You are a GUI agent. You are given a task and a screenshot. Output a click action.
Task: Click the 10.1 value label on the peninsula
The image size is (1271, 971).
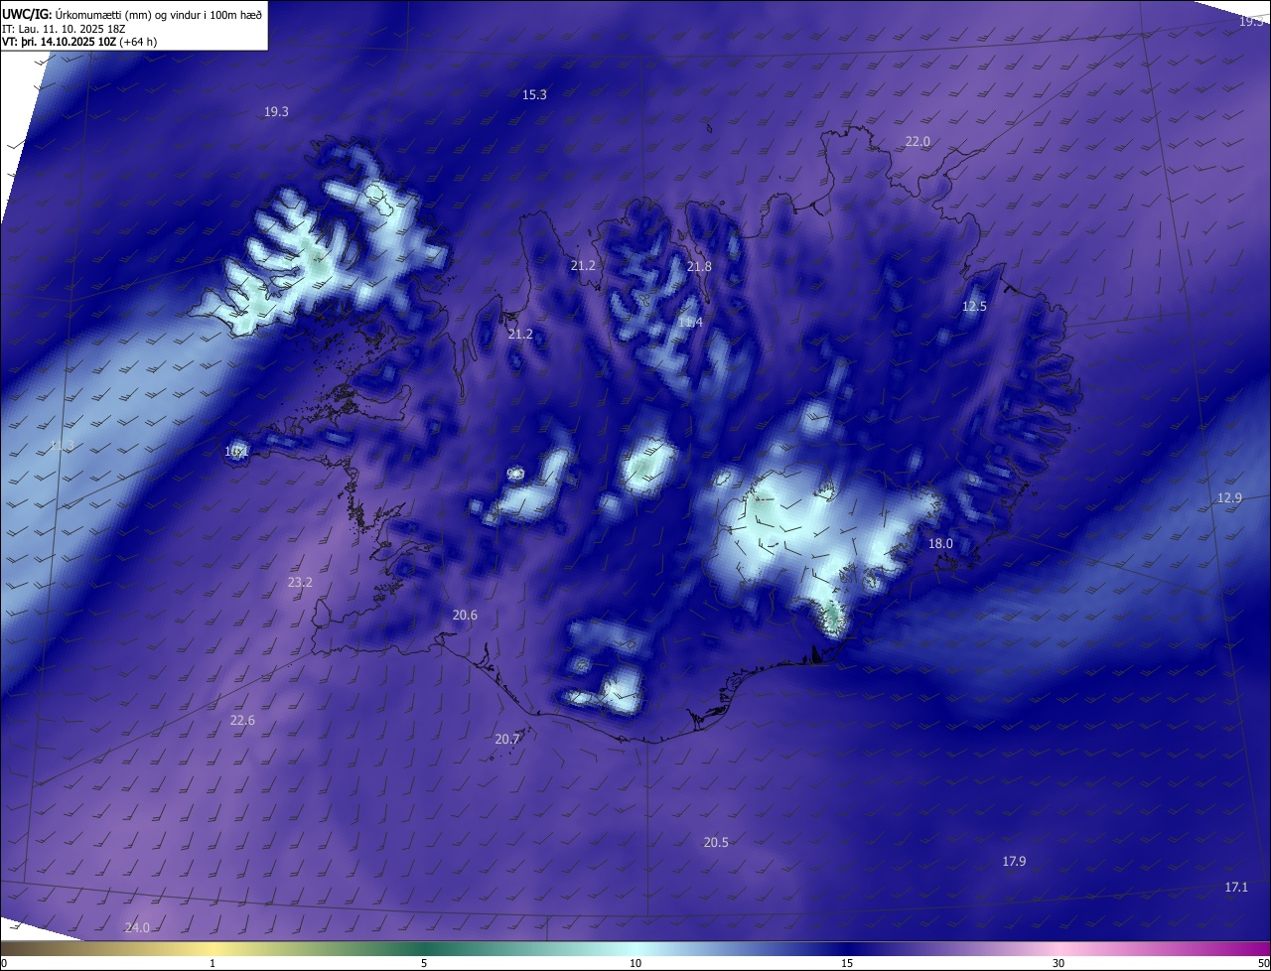pos(237,452)
